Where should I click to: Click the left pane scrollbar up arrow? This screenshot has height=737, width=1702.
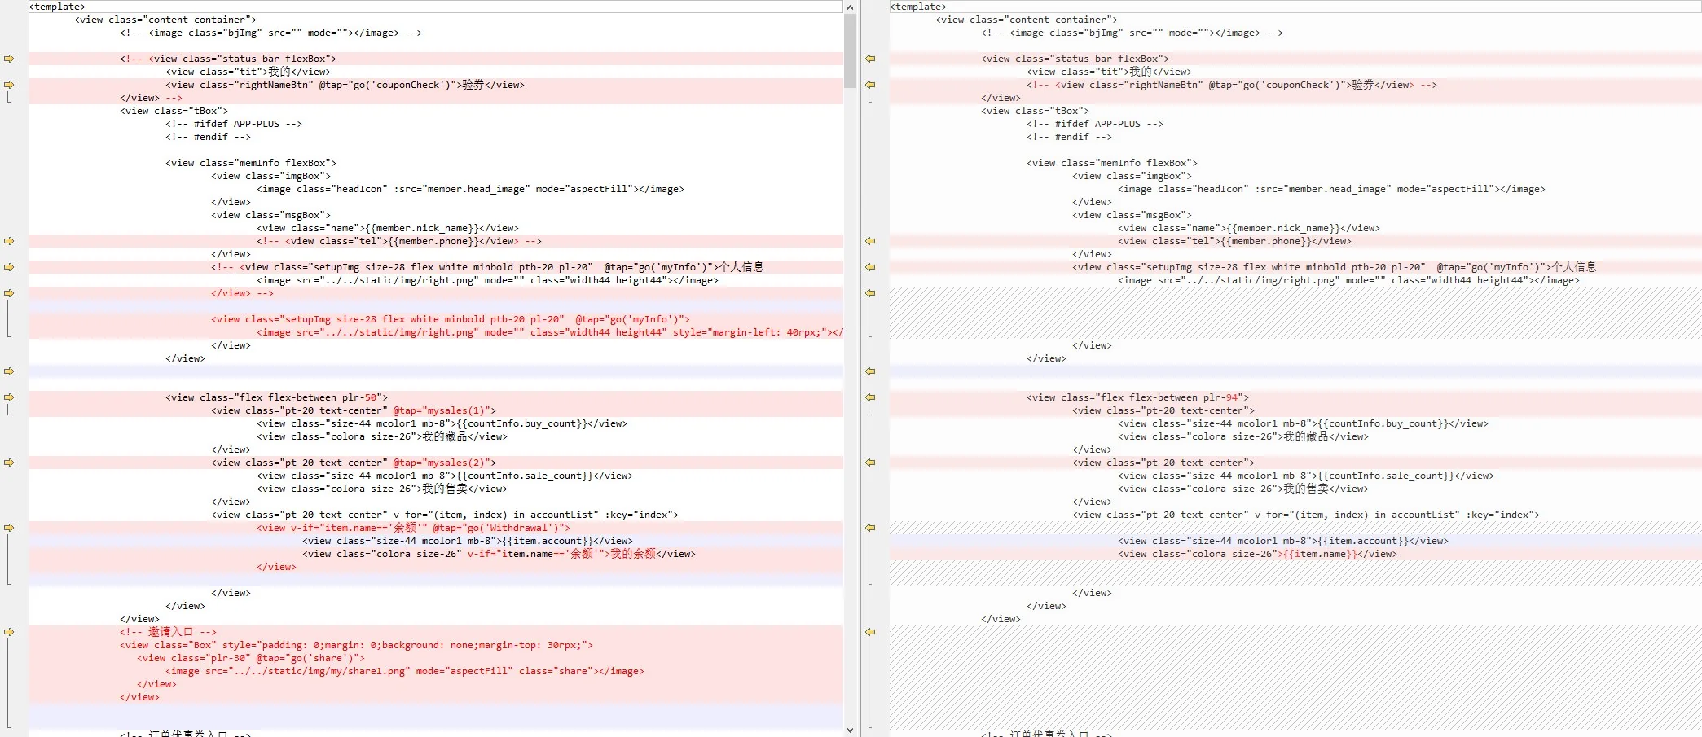(x=850, y=7)
